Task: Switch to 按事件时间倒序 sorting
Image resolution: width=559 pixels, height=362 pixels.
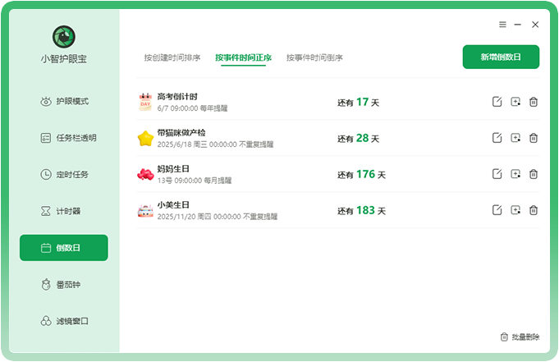Action: coord(314,57)
